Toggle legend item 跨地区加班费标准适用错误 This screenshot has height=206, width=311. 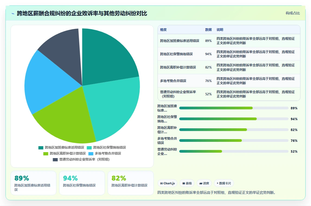[x=61, y=148]
